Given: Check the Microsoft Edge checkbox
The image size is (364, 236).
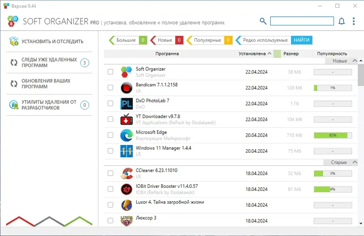Looking at the screenshot, I should [111, 135].
